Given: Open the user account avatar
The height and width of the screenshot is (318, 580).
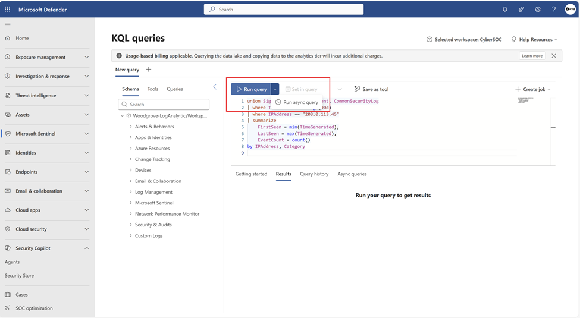Looking at the screenshot, I should (x=570, y=10).
